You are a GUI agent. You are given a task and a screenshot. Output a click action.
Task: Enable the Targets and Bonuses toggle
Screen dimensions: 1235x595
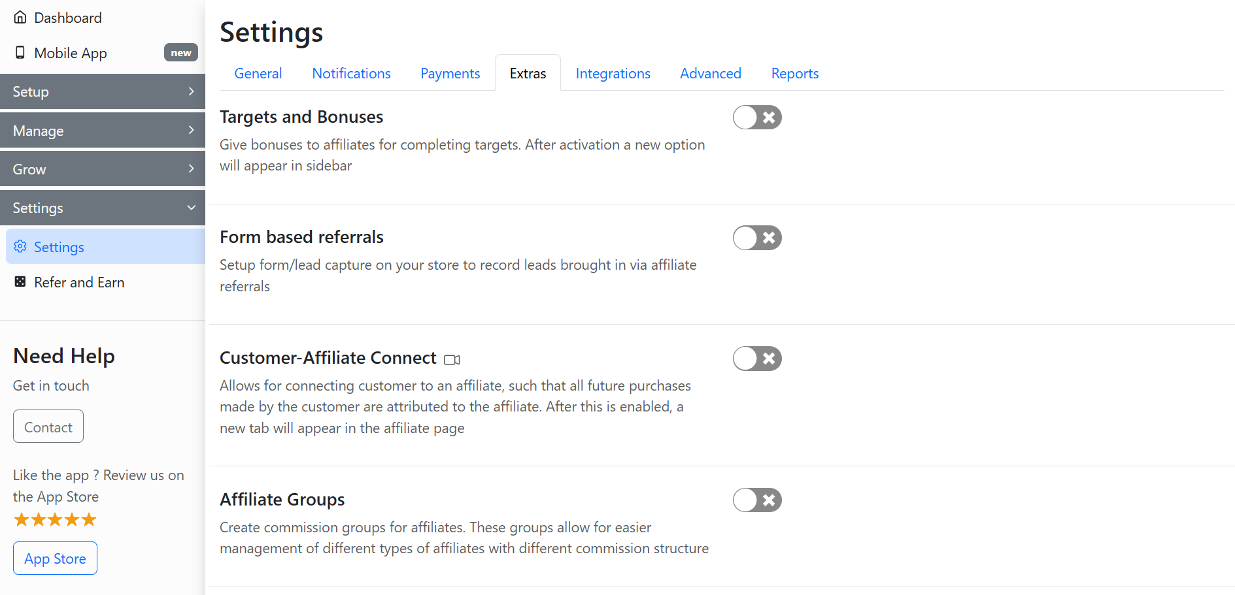[x=756, y=118]
